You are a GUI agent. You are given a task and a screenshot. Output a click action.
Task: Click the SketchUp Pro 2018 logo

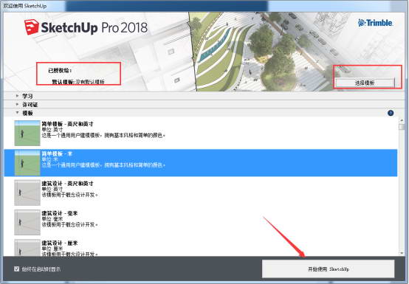pos(86,27)
